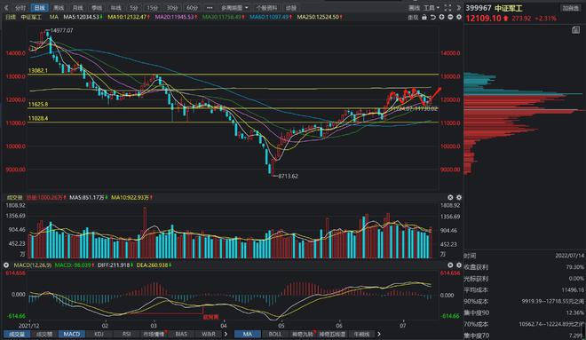The height and width of the screenshot is (340, 586).
Task: Select the KDJ indicator
Action: 99,334
